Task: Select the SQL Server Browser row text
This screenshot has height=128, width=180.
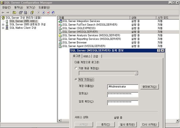Action: [x=75, y=43]
